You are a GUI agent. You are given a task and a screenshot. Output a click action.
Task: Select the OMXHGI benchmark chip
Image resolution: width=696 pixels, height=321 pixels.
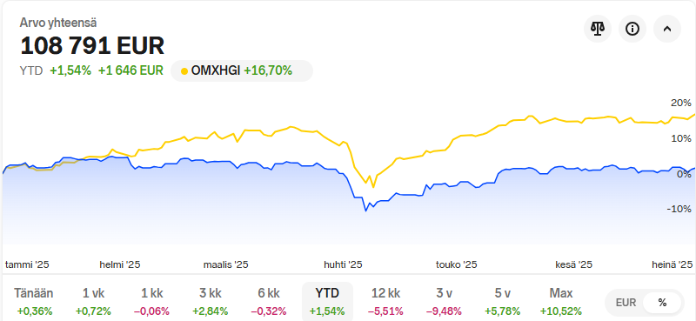(x=242, y=70)
